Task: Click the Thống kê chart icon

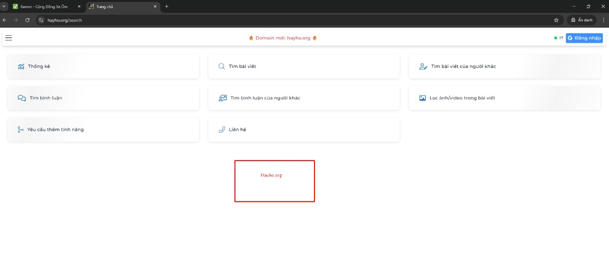Action: (21, 67)
